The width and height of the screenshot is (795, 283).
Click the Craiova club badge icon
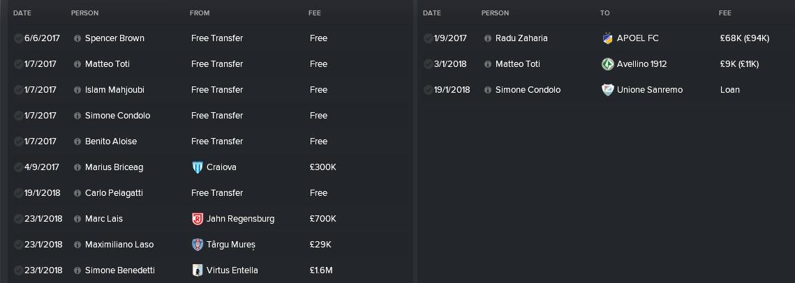pos(198,167)
